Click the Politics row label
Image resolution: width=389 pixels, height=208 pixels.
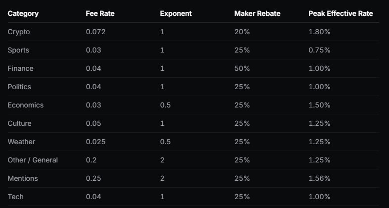point(19,87)
